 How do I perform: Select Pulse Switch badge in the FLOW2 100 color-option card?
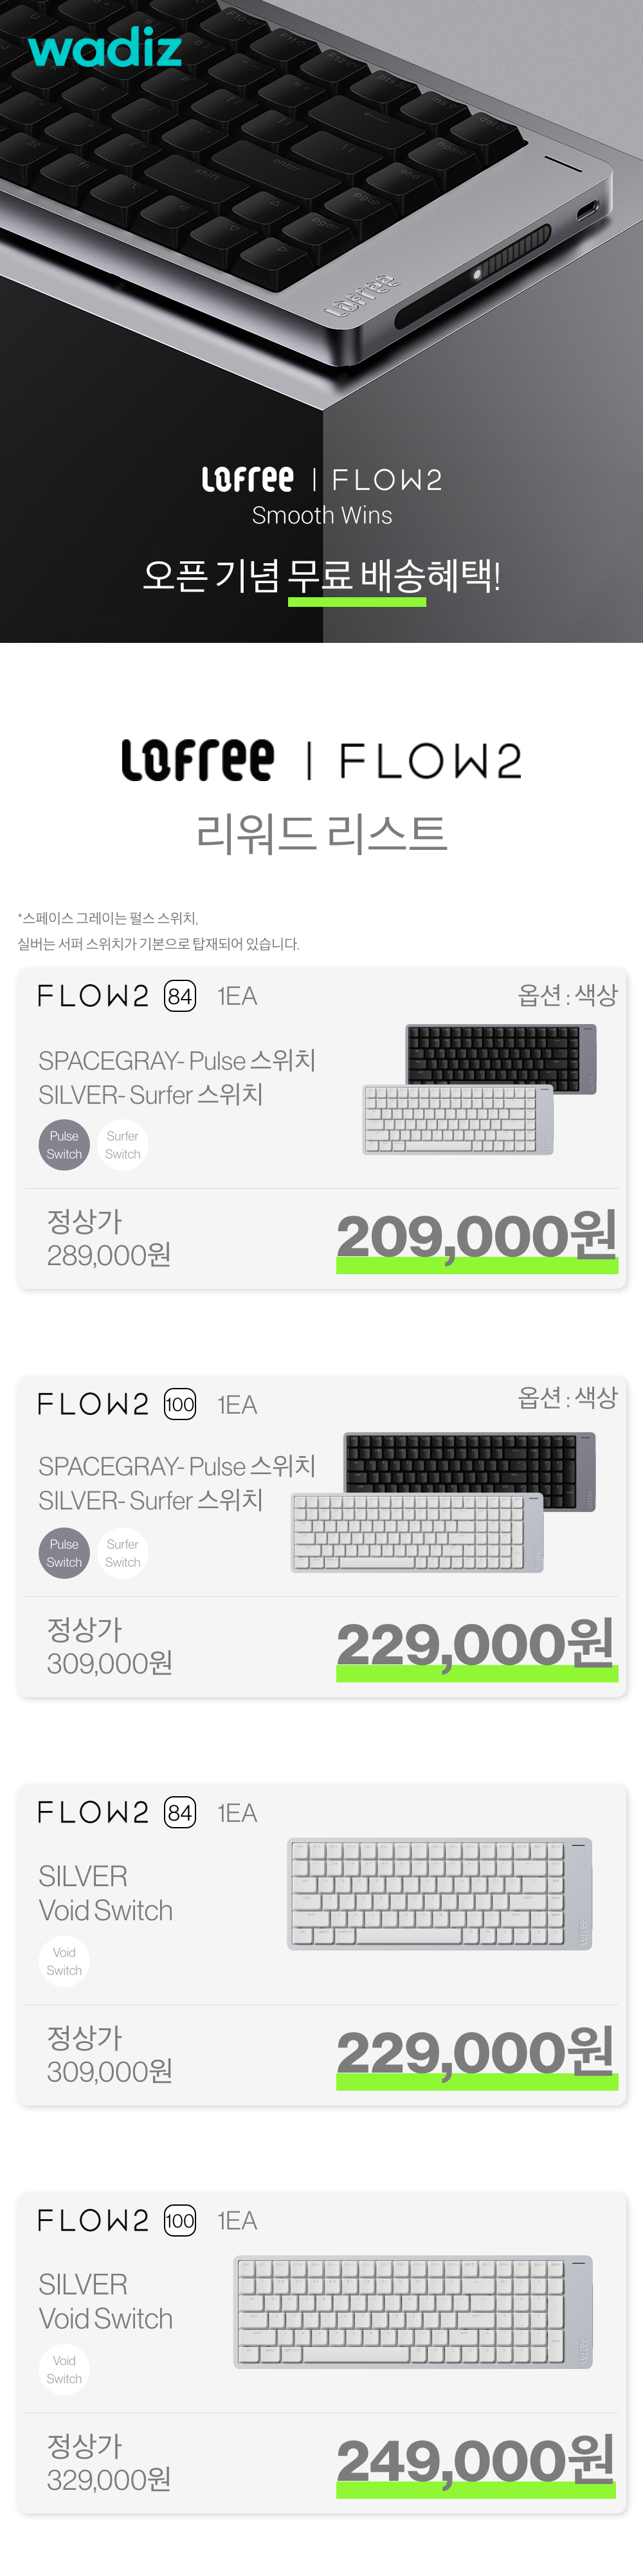coord(64,1552)
